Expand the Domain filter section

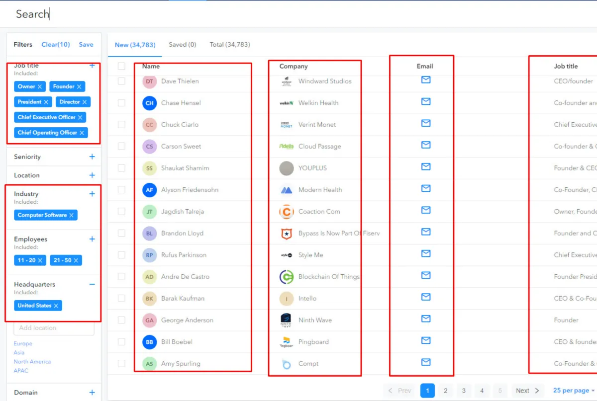pyautogui.click(x=92, y=393)
